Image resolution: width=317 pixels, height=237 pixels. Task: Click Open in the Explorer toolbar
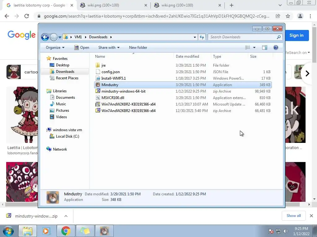click(82, 48)
